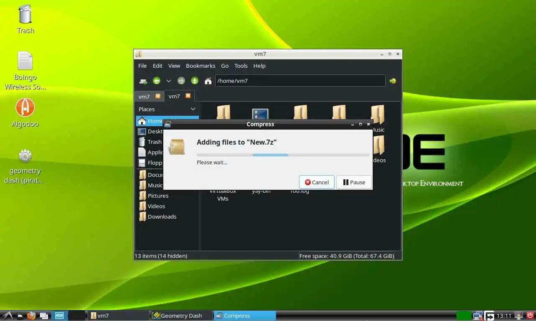Switch to Geometry Dash taskbar button
The image size is (536, 321).
pyautogui.click(x=181, y=316)
